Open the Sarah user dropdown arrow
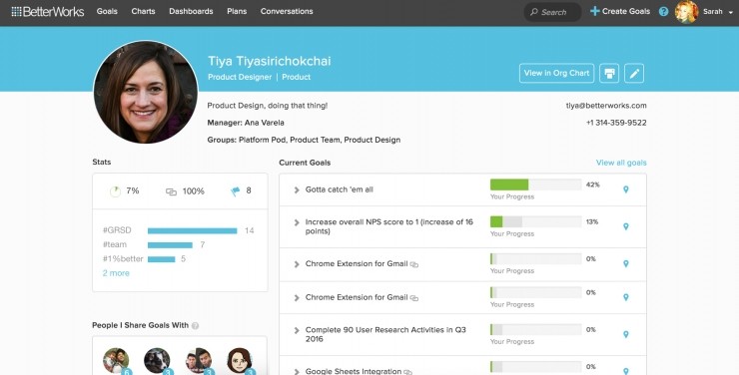The image size is (739, 375). (731, 13)
